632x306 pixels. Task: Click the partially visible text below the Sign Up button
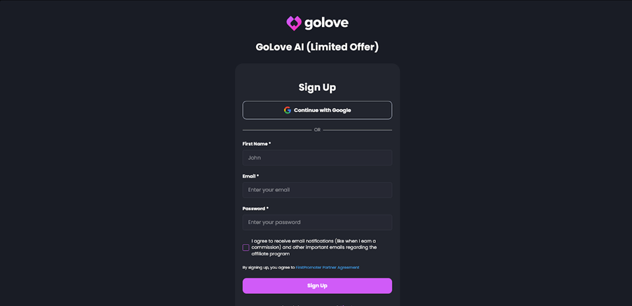coord(317,305)
